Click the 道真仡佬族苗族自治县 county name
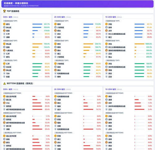The width and height of the screenshot is (155, 150). (x=117, y=50)
